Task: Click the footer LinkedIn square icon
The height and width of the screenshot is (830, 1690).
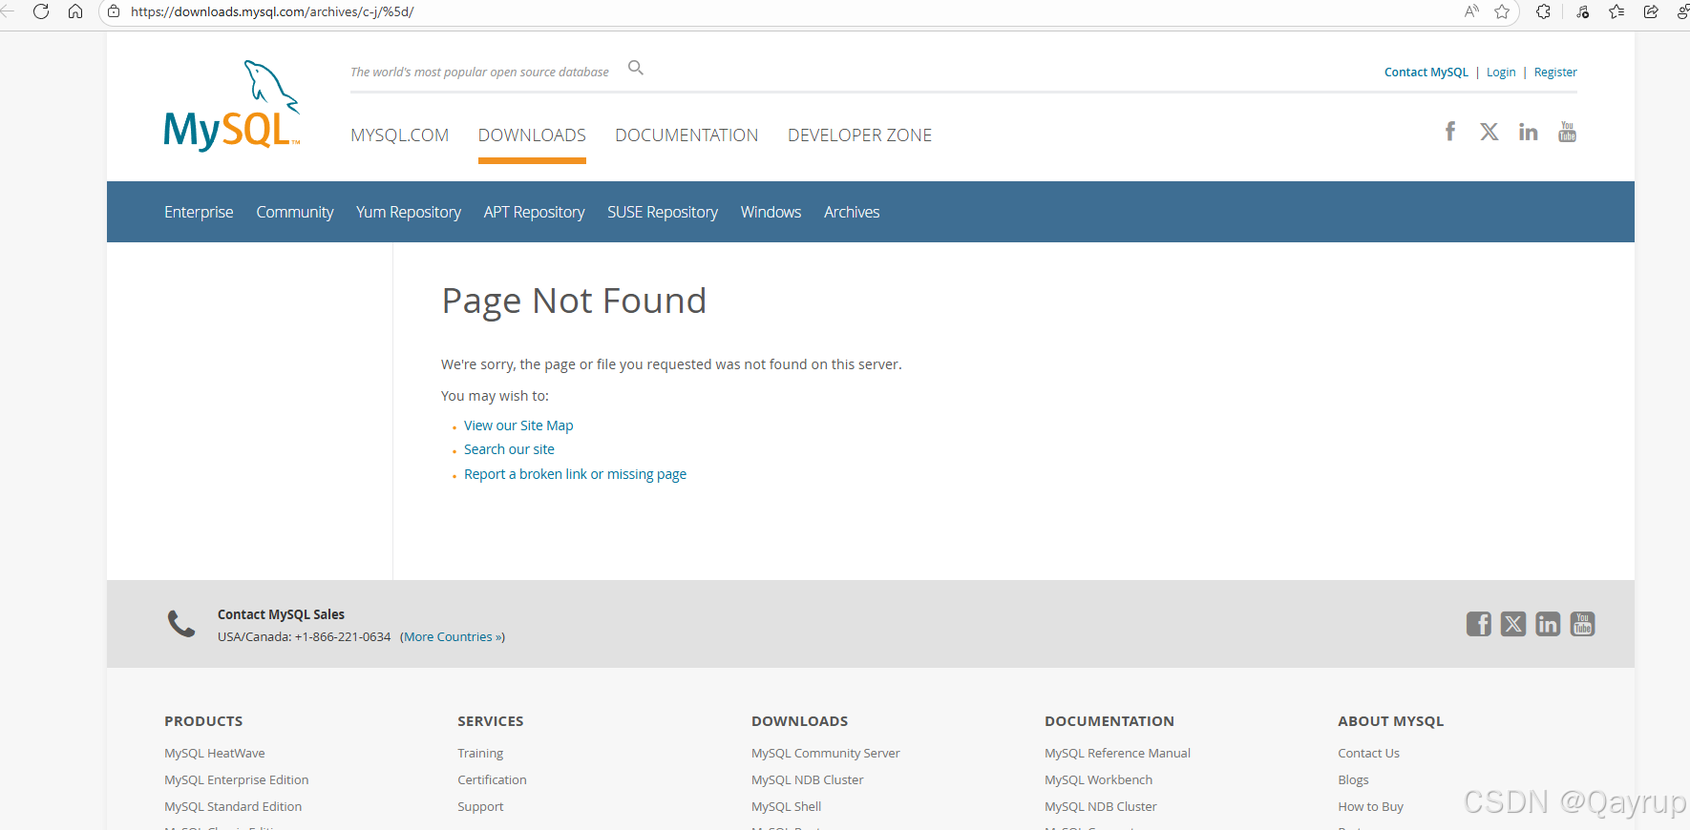Action: coord(1548,624)
